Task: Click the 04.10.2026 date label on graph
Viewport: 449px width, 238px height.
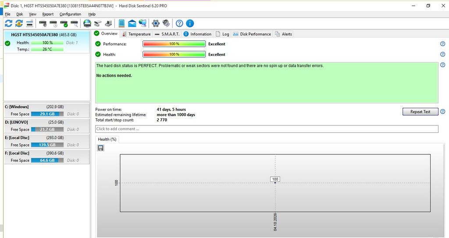Action: tap(275, 222)
